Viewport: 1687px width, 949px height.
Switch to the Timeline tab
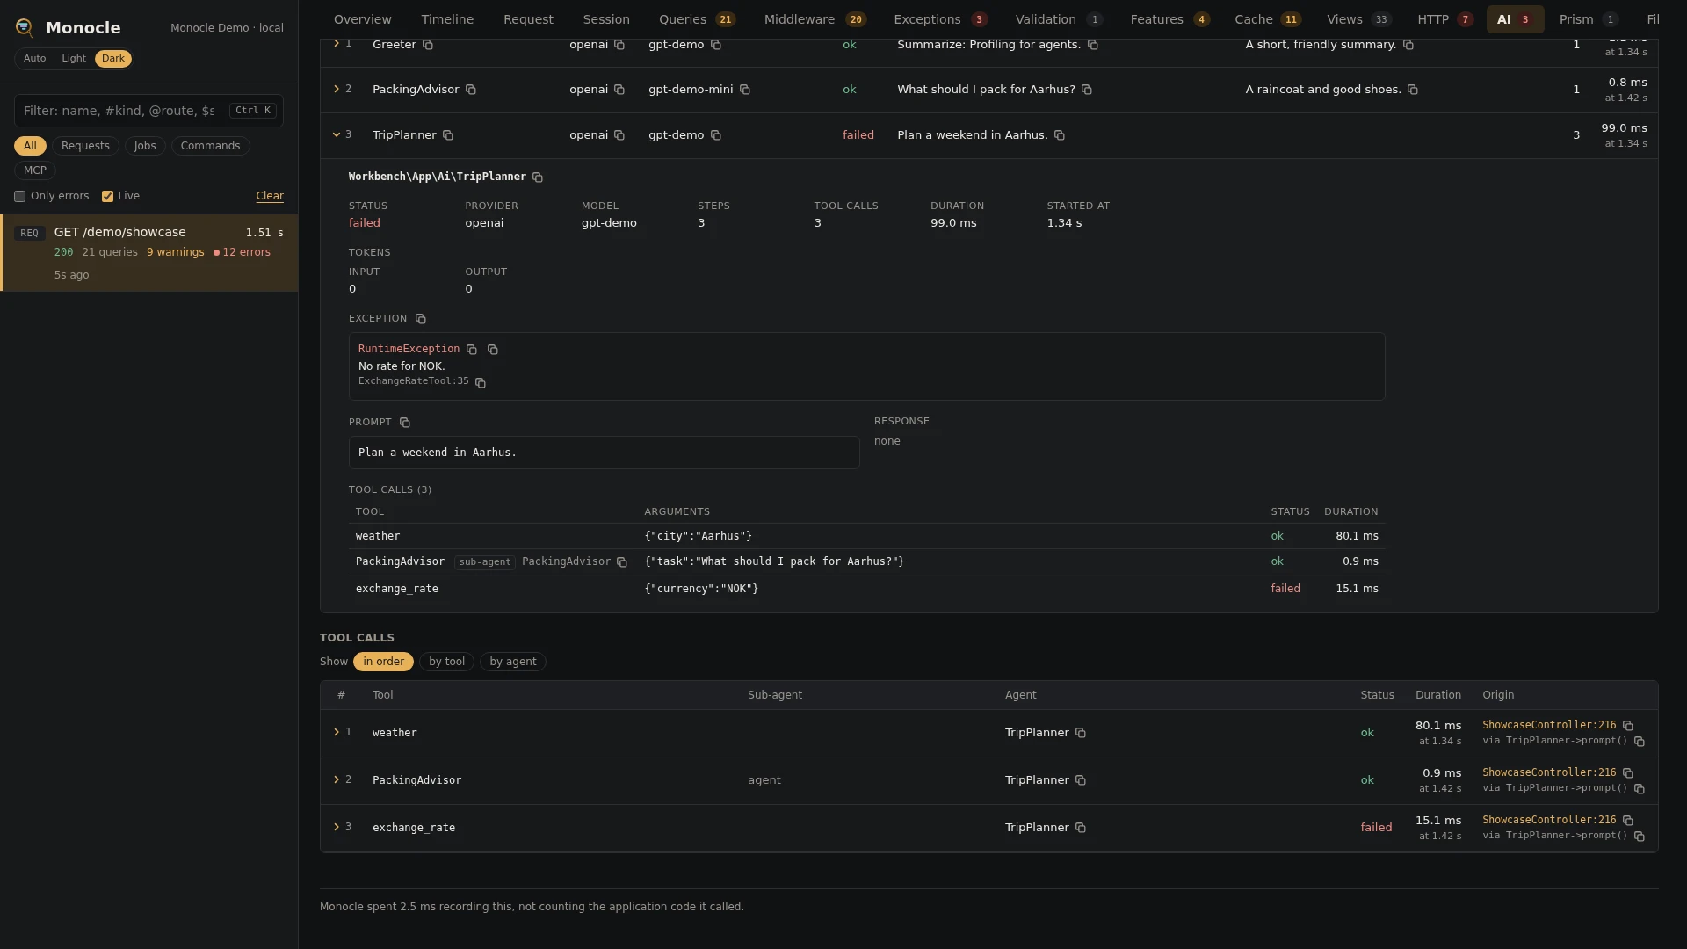point(447,19)
